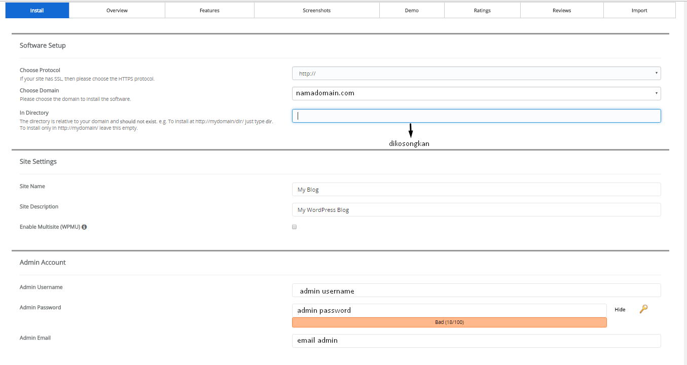687x365 pixels.
Task: Click the Admin Username field
Action: [476, 290]
